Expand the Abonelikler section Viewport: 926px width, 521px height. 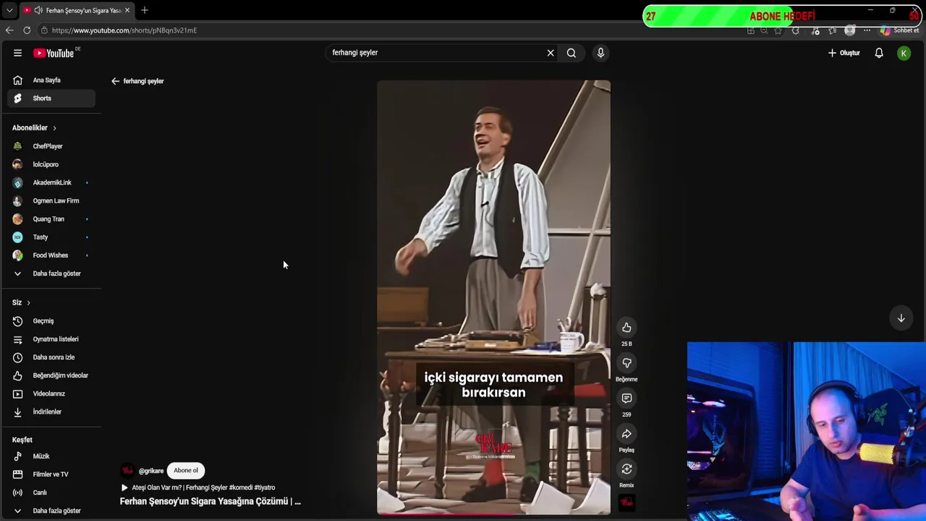tap(34, 128)
